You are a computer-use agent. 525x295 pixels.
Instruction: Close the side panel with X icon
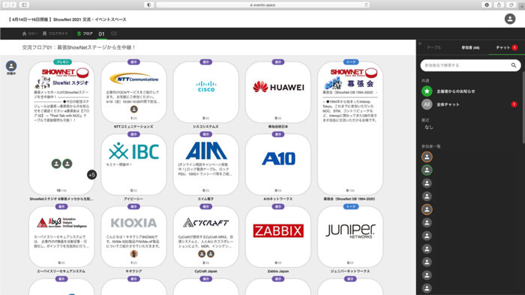pos(420,44)
